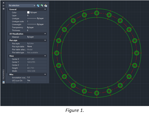Select the Linetype ByLayer value
Image resolution: width=149 pixels, height=113 pixels.
(37, 18)
